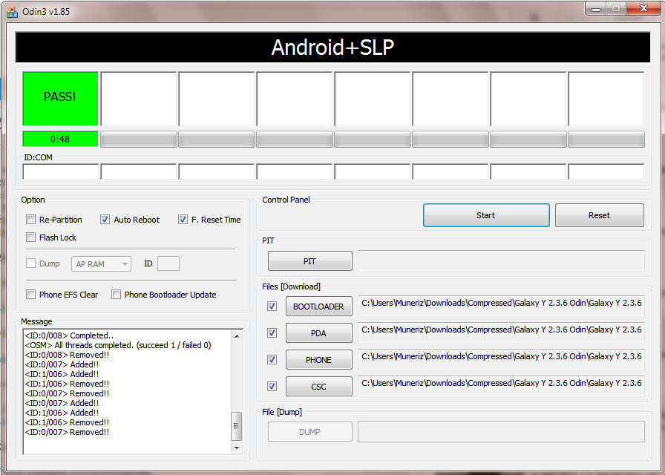665x475 pixels.
Task: Uncheck the CSC file checkbox
Action: click(x=272, y=387)
